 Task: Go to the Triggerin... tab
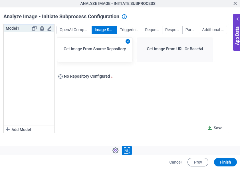pos(129,30)
